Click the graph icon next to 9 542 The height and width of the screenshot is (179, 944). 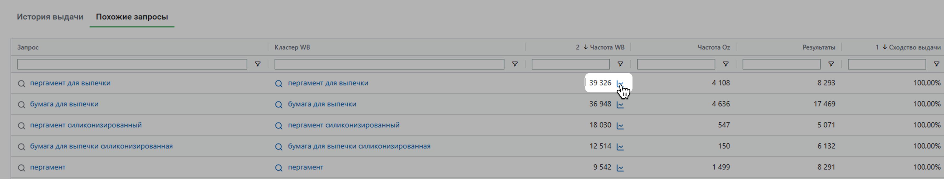[620, 168]
